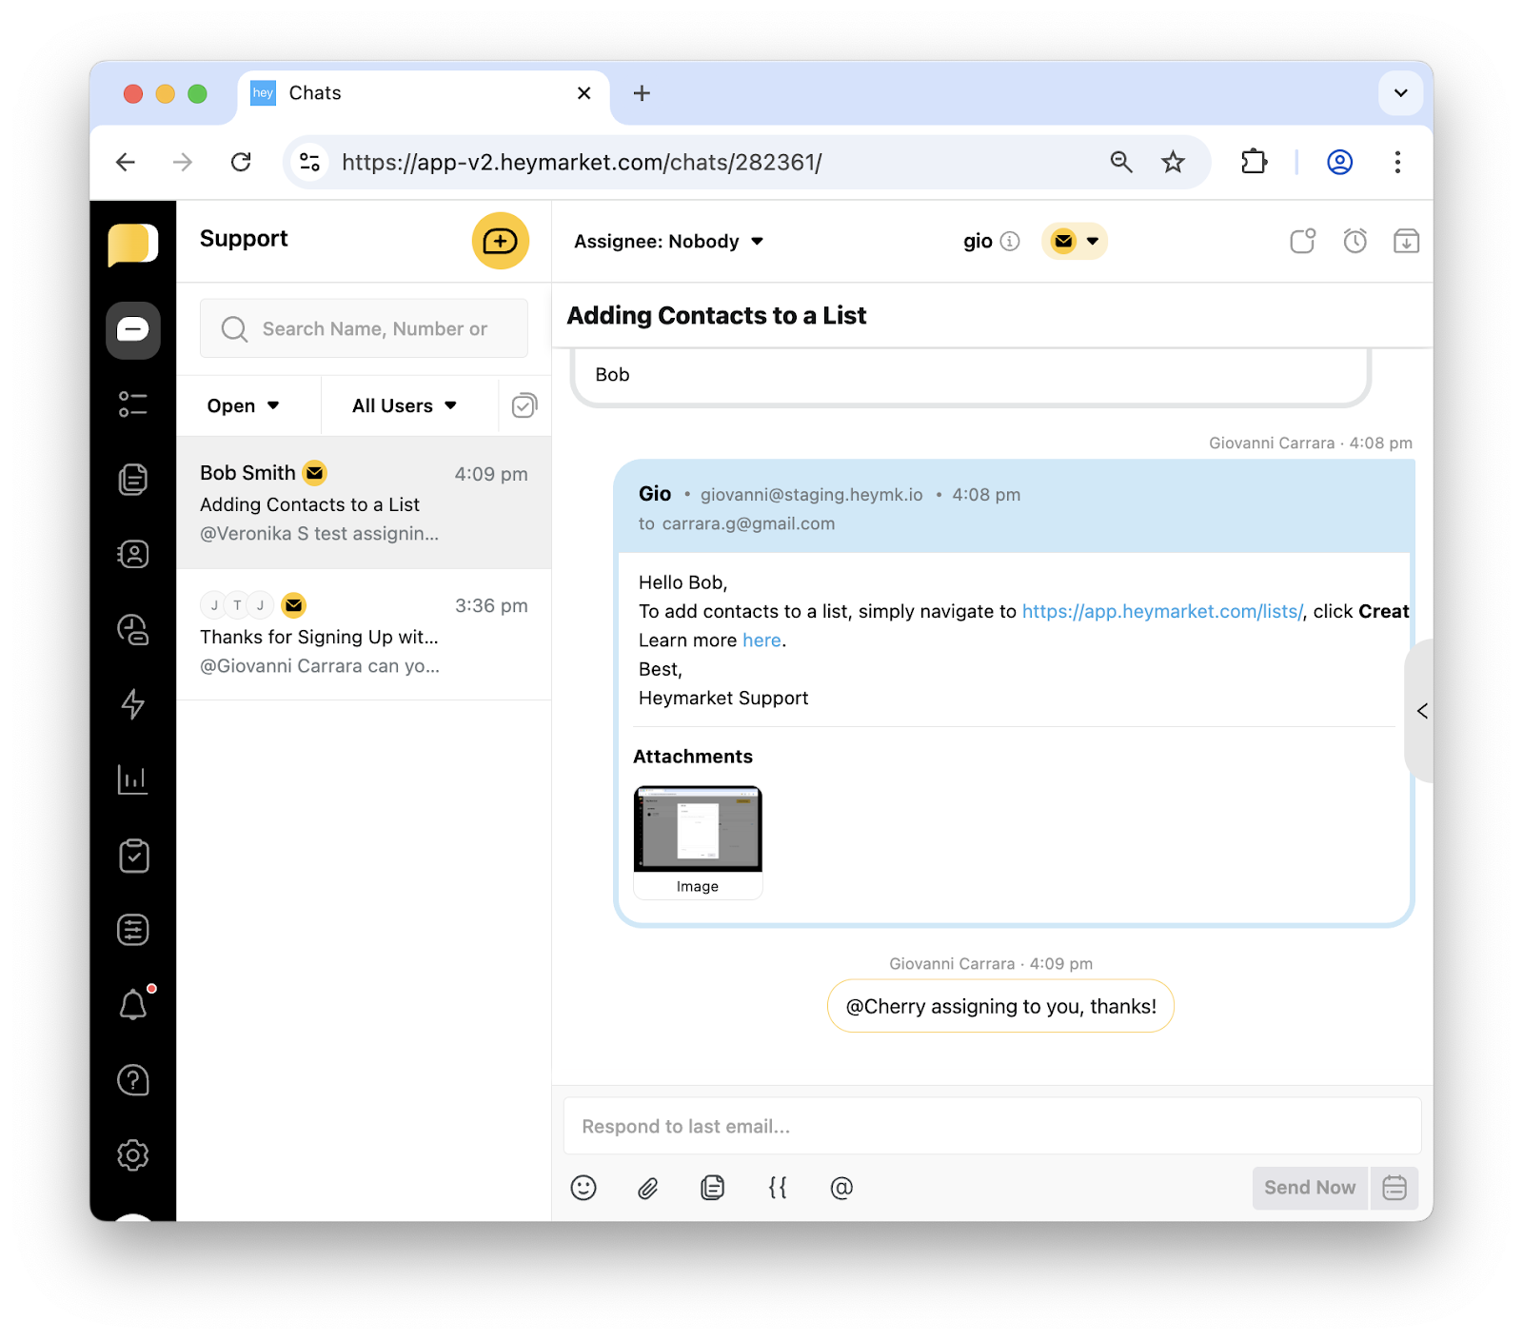Attach a file with paperclip icon

(648, 1188)
